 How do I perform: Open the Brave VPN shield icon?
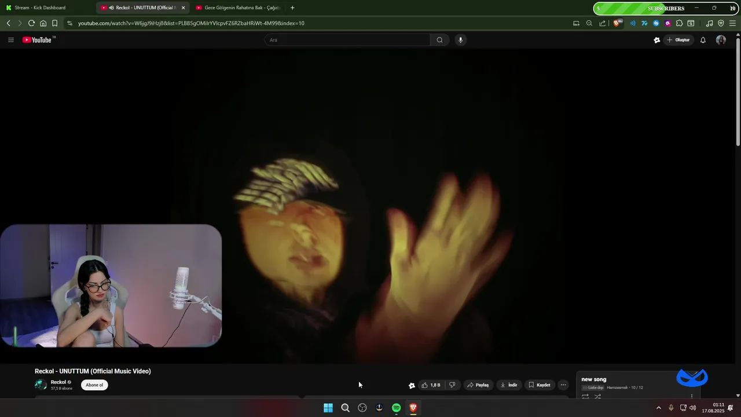721,23
